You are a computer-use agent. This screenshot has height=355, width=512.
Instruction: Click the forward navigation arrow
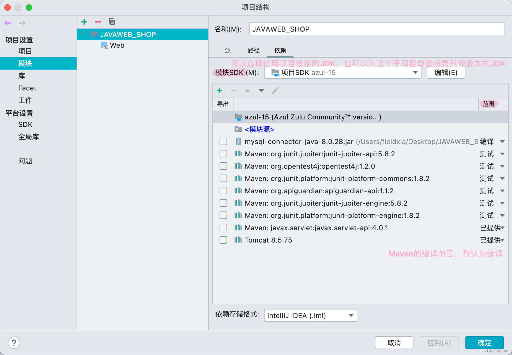click(22, 23)
